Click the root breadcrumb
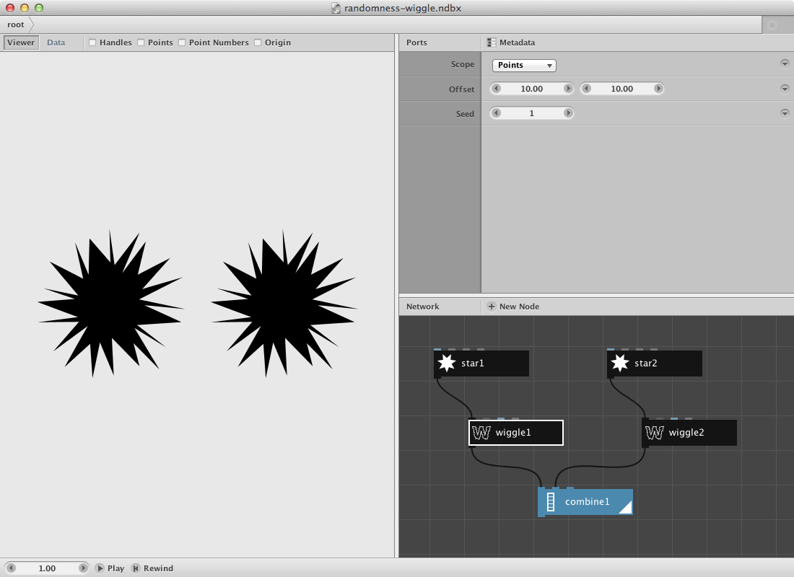The height and width of the screenshot is (577, 794). (x=16, y=25)
